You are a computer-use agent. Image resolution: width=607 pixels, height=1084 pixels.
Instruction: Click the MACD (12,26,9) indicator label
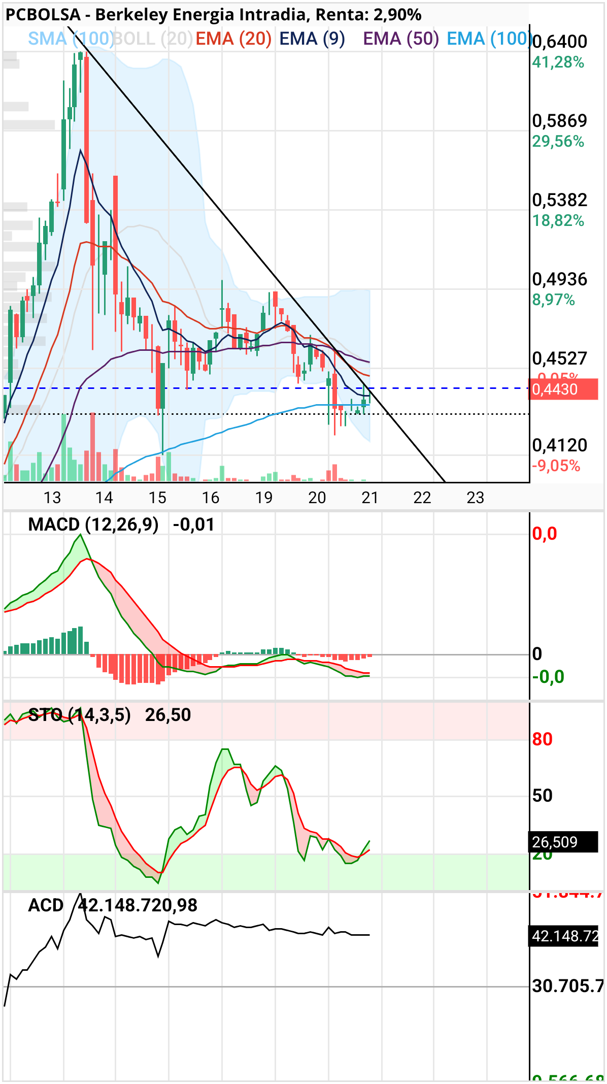[x=93, y=524]
